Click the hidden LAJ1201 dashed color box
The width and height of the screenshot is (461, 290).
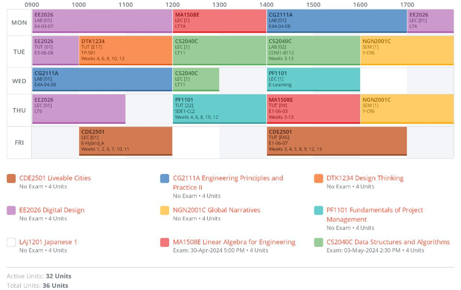coord(11,243)
